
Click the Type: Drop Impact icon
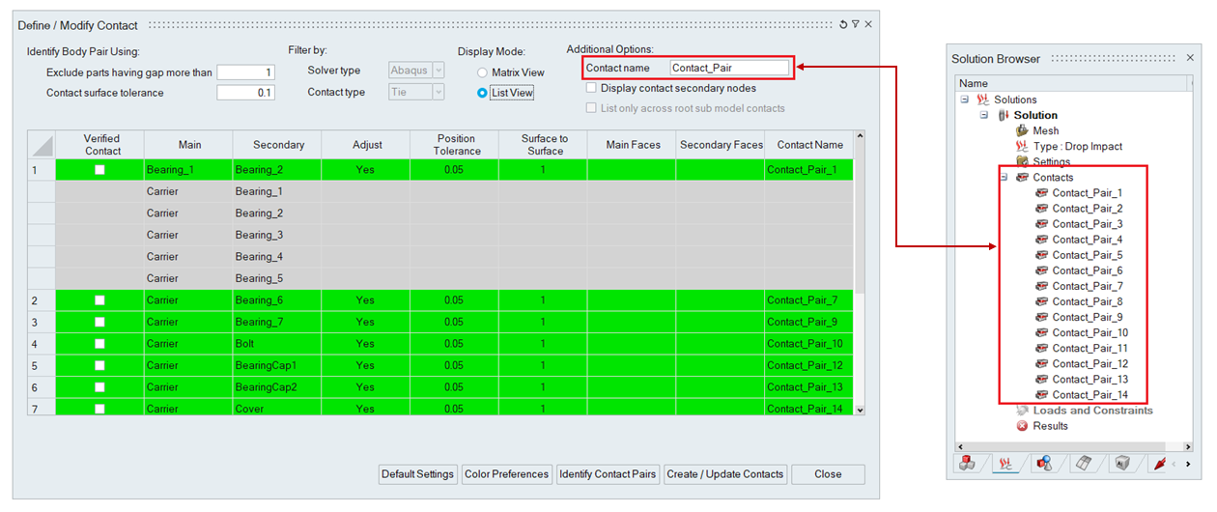coord(1023,146)
